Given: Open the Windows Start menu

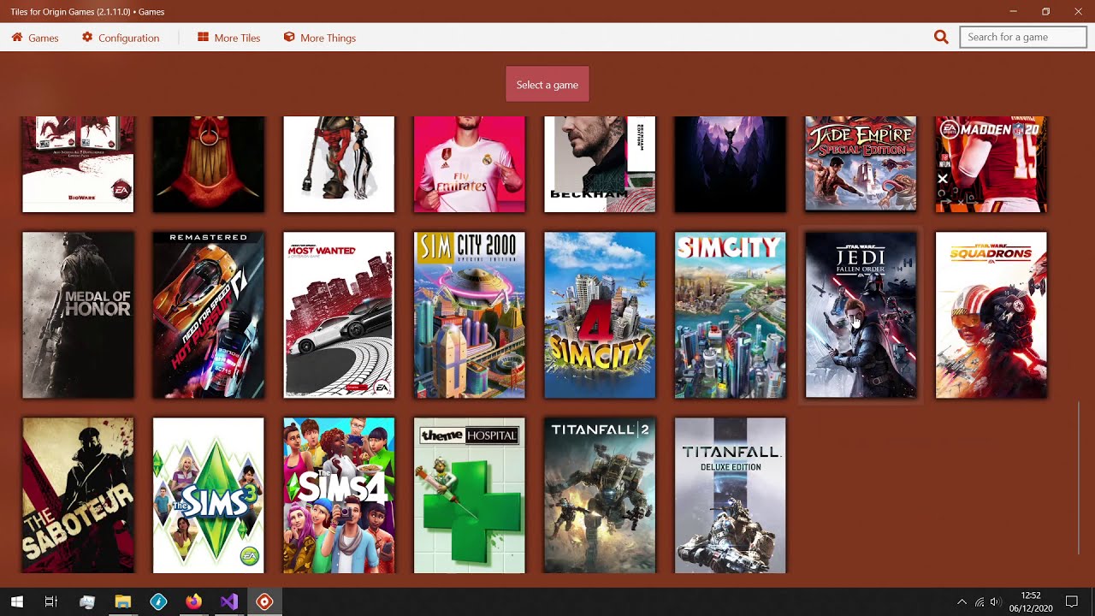Looking at the screenshot, I should [17, 601].
